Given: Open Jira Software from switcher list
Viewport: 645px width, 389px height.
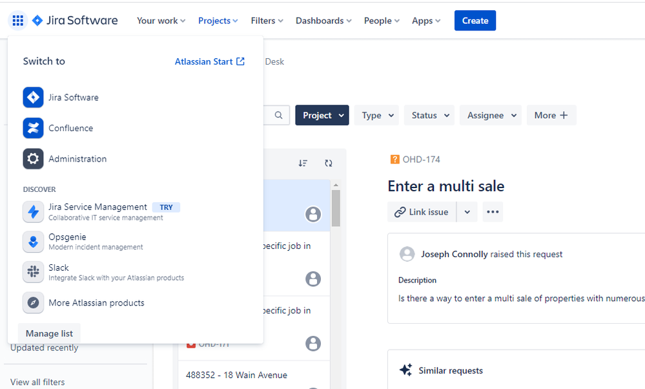Looking at the screenshot, I should [61, 98].
